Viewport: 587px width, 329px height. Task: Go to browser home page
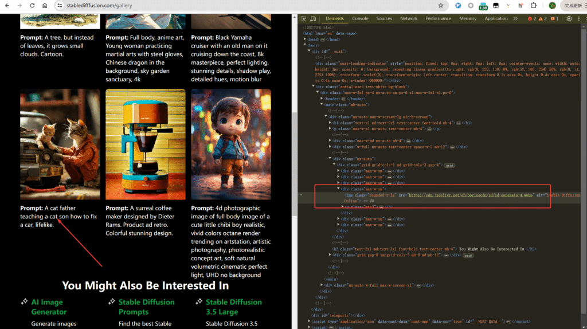44,5
